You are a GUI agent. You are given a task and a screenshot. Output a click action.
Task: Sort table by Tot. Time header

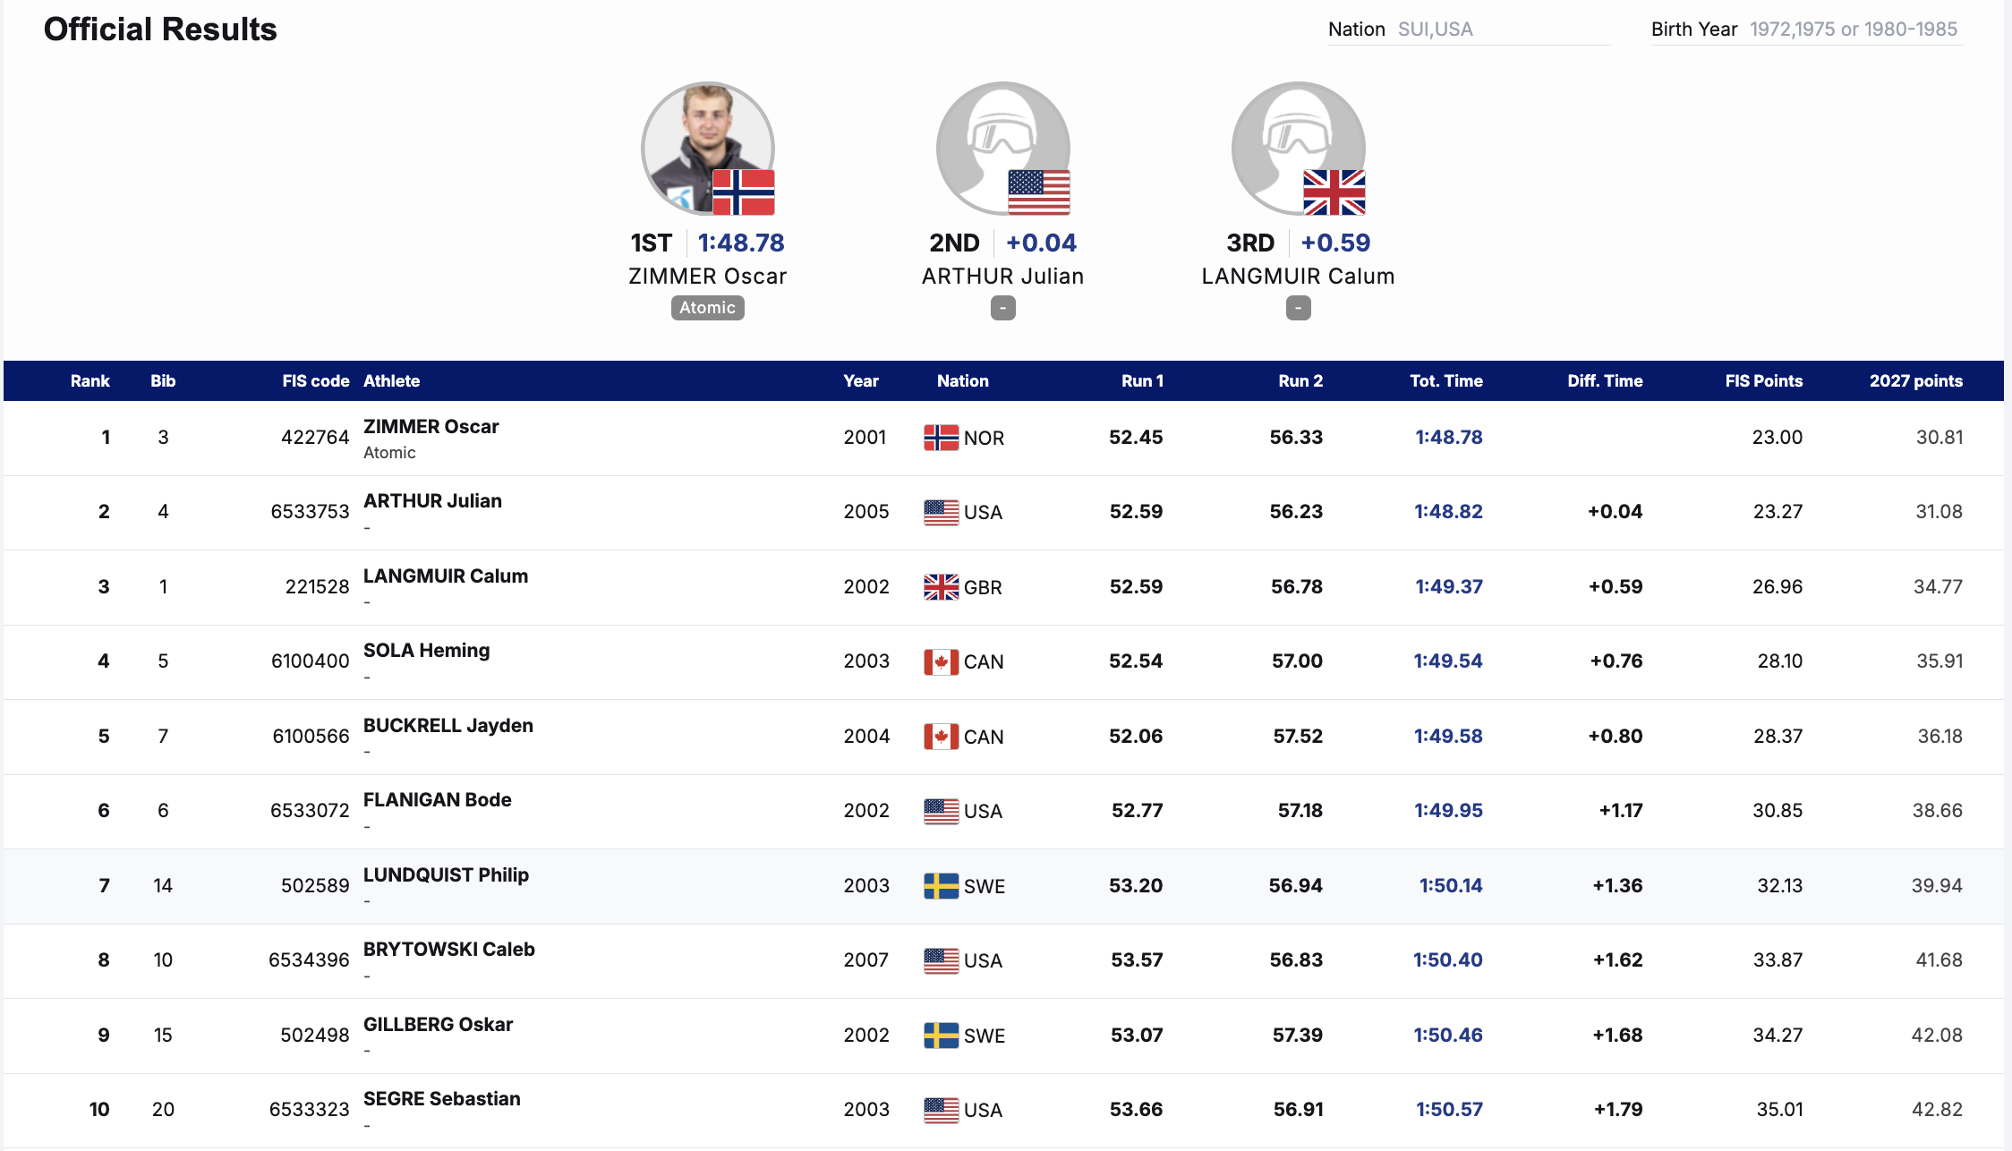click(1445, 381)
